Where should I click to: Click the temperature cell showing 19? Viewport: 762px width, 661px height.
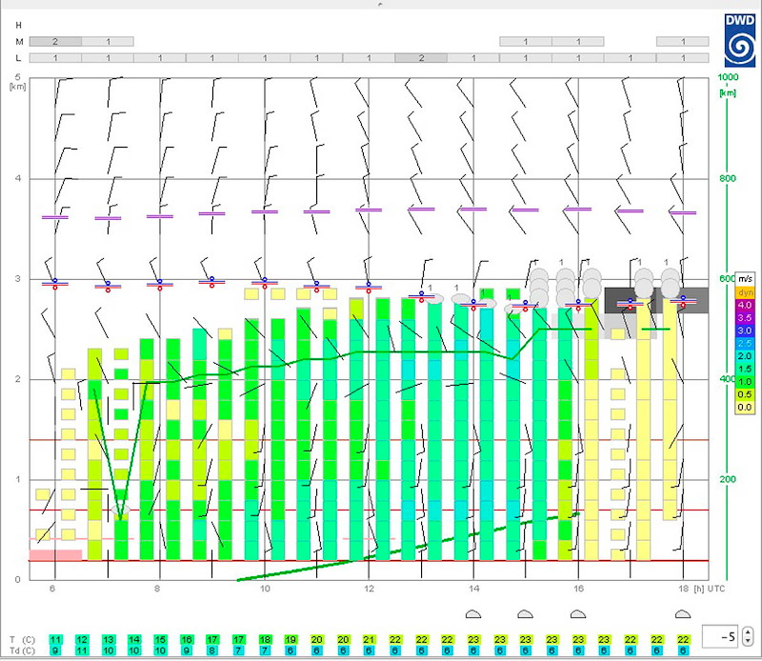[291, 640]
